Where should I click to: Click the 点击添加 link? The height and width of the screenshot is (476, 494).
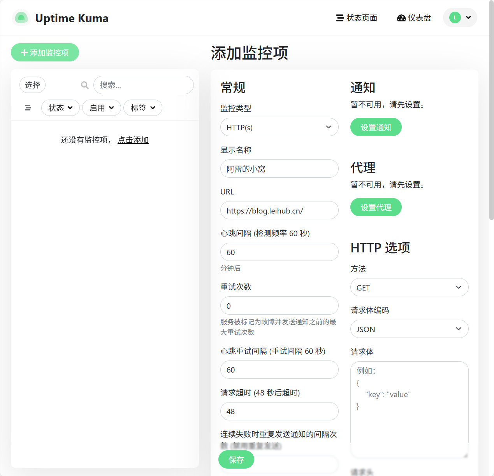point(133,140)
